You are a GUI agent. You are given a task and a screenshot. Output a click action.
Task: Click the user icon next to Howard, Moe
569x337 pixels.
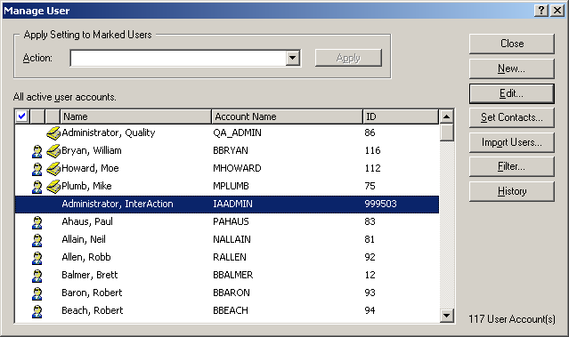pos(37,169)
